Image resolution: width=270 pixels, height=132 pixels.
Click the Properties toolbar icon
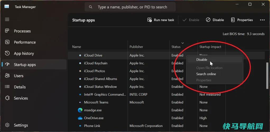coord(233,20)
